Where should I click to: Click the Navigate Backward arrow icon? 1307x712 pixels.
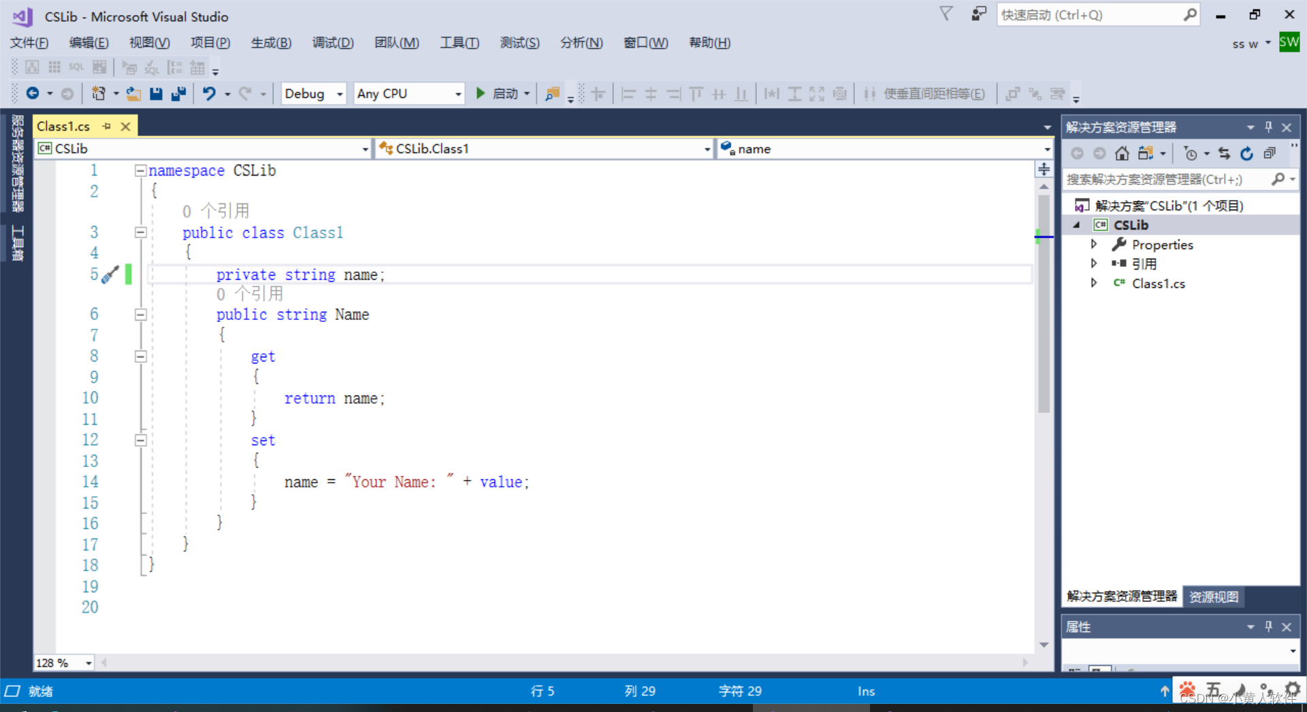pos(32,93)
